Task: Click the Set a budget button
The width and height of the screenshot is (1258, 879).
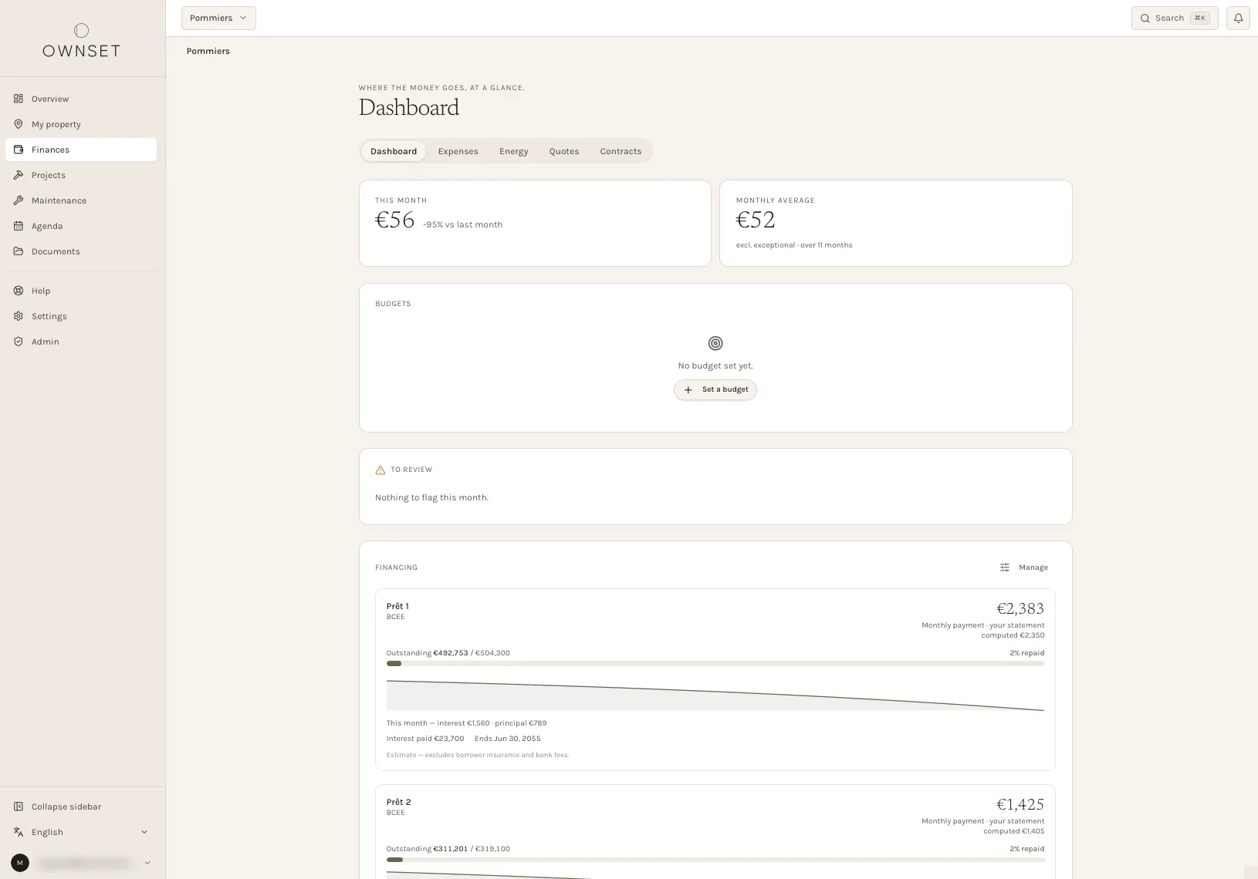Action: pyautogui.click(x=715, y=389)
